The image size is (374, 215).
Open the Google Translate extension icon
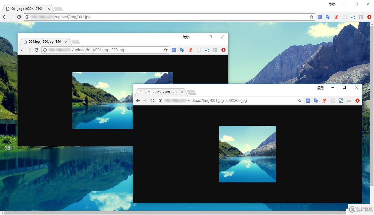tap(328, 17)
